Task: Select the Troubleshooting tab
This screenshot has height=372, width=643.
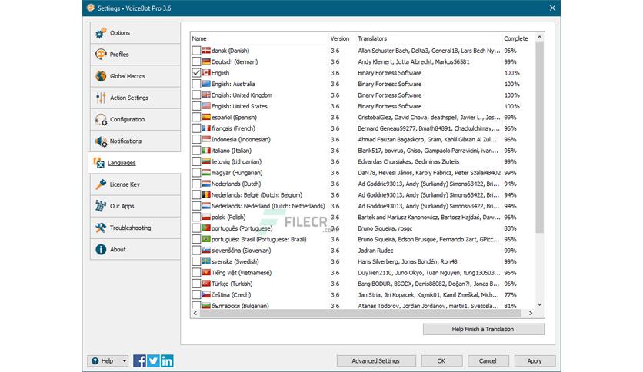Action: pos(135,228)
